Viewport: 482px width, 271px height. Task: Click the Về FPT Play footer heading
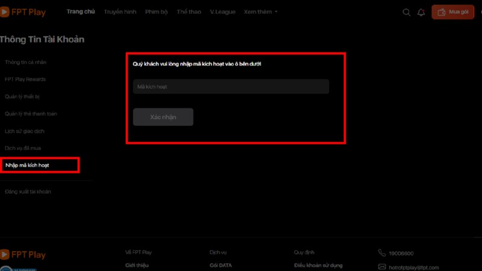pyautogui.click(x=139, y=252)
